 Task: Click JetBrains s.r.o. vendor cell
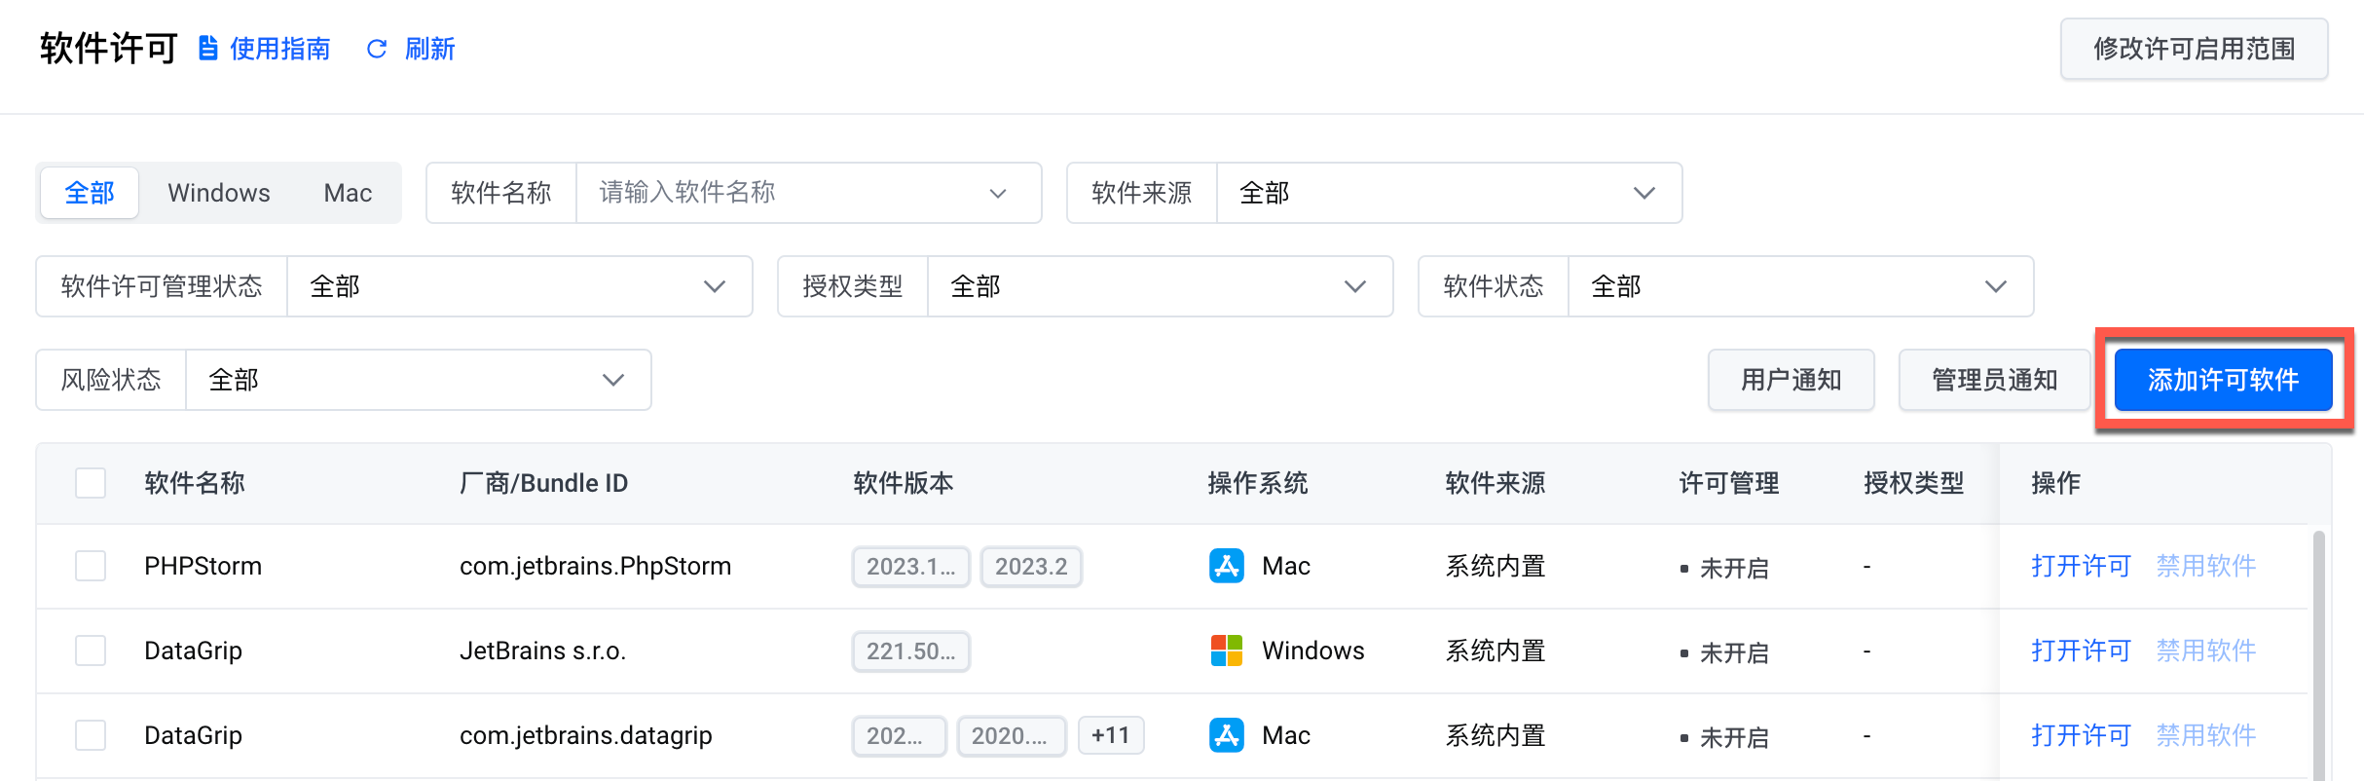pyautogui.click(x=542, y=651)
